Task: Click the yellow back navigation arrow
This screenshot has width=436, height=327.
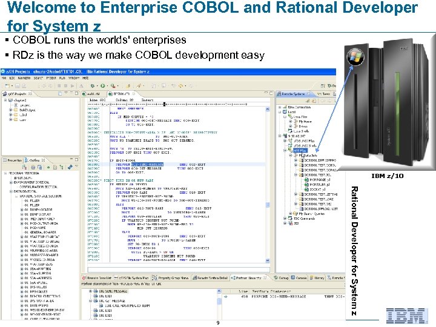Action: (181, 85)
